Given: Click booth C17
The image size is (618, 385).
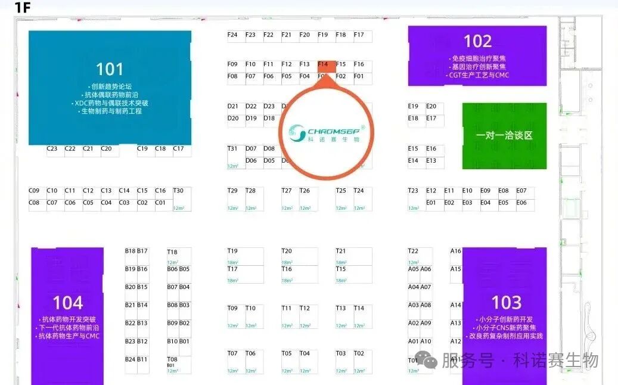Looking at the screenshot, I should coord(182,151).
